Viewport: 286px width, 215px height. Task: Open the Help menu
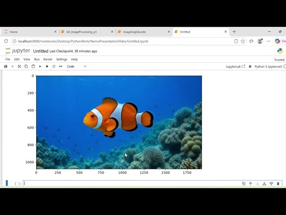point(75,59)
